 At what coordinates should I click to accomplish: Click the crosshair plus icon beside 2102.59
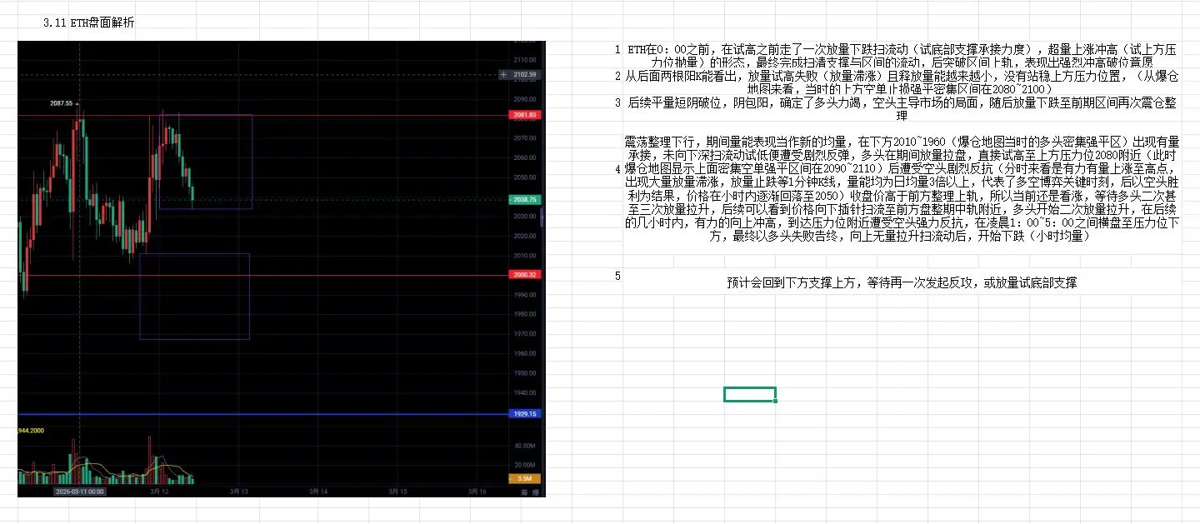point(502,74)
